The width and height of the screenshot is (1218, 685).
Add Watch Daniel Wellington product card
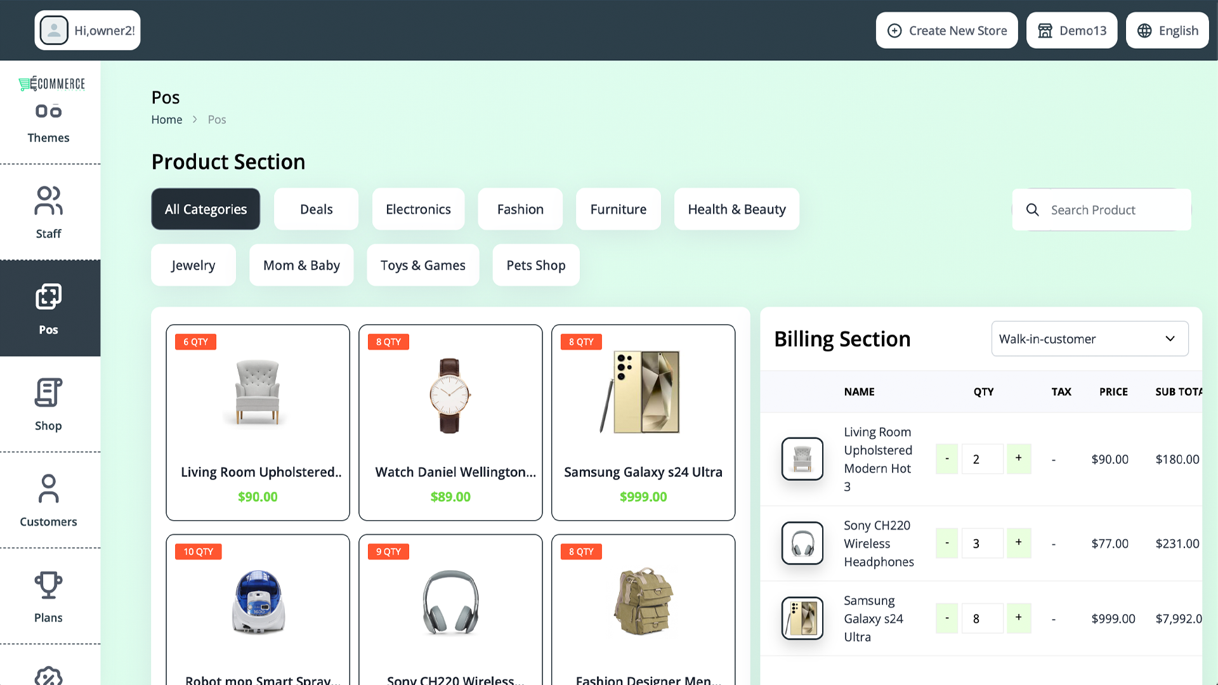coord(450,422)
